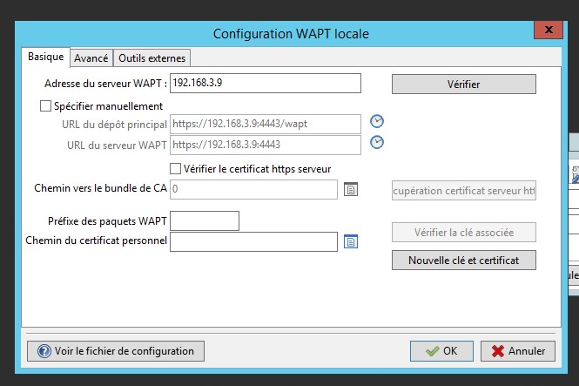Open file browser for Chemin vers le bundle de CA
This screenshot has height=386, width=579.
[350, 189]
